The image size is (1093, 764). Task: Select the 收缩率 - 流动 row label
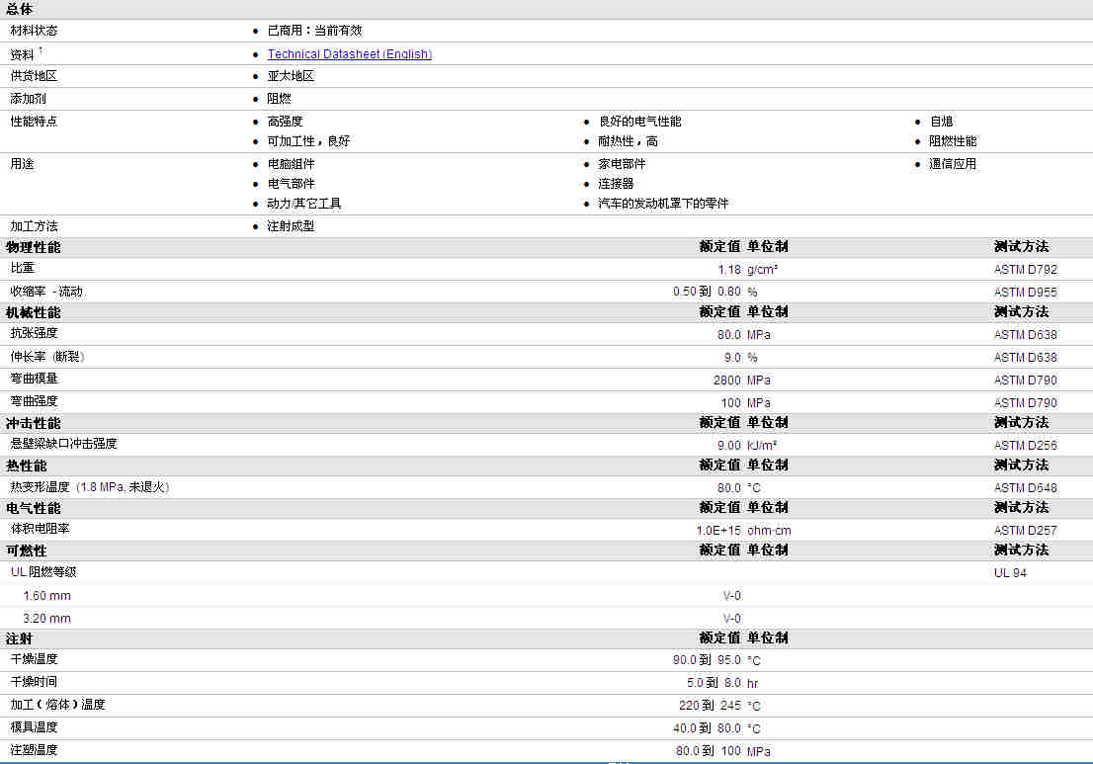[x=46, y=292]
